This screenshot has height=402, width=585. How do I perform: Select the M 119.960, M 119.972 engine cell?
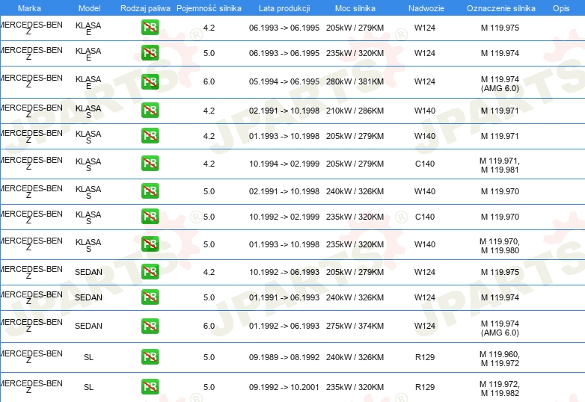point(500,359)
